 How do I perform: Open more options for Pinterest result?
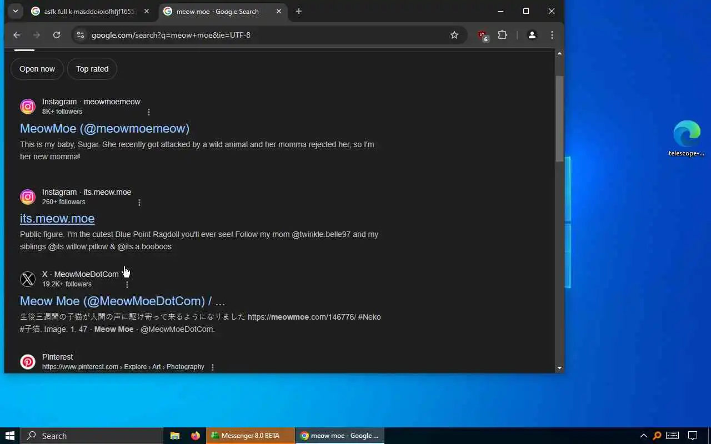pyautogui.click(x=212, y=367)
